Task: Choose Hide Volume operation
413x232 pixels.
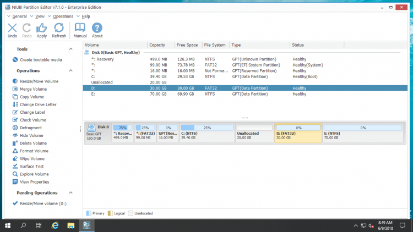Action: tap(28, 135)
